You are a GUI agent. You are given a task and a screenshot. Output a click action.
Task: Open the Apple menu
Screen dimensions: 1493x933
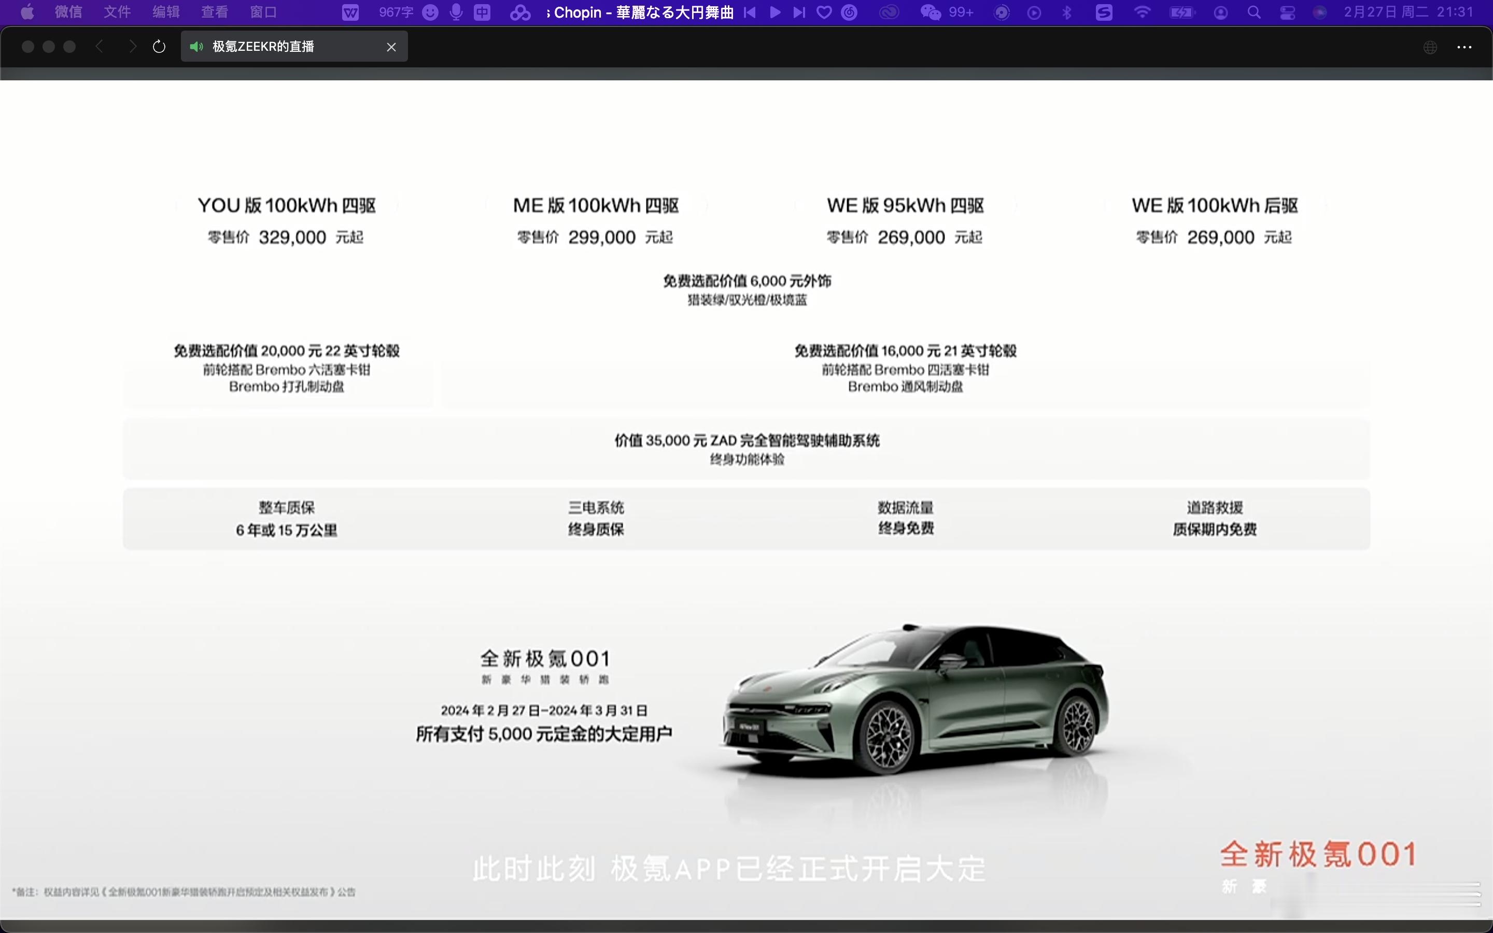[x=27, y=12]
